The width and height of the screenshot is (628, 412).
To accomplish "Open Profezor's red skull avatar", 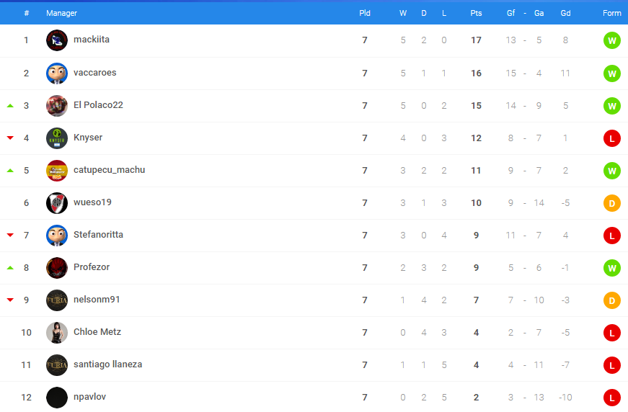I will 57,268.
